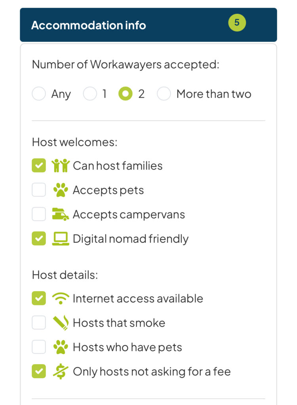Image resolution: width=297 pixels, height=405 pixels.
Task: Select the More than two radio button
Action: (x=164, y=94)
